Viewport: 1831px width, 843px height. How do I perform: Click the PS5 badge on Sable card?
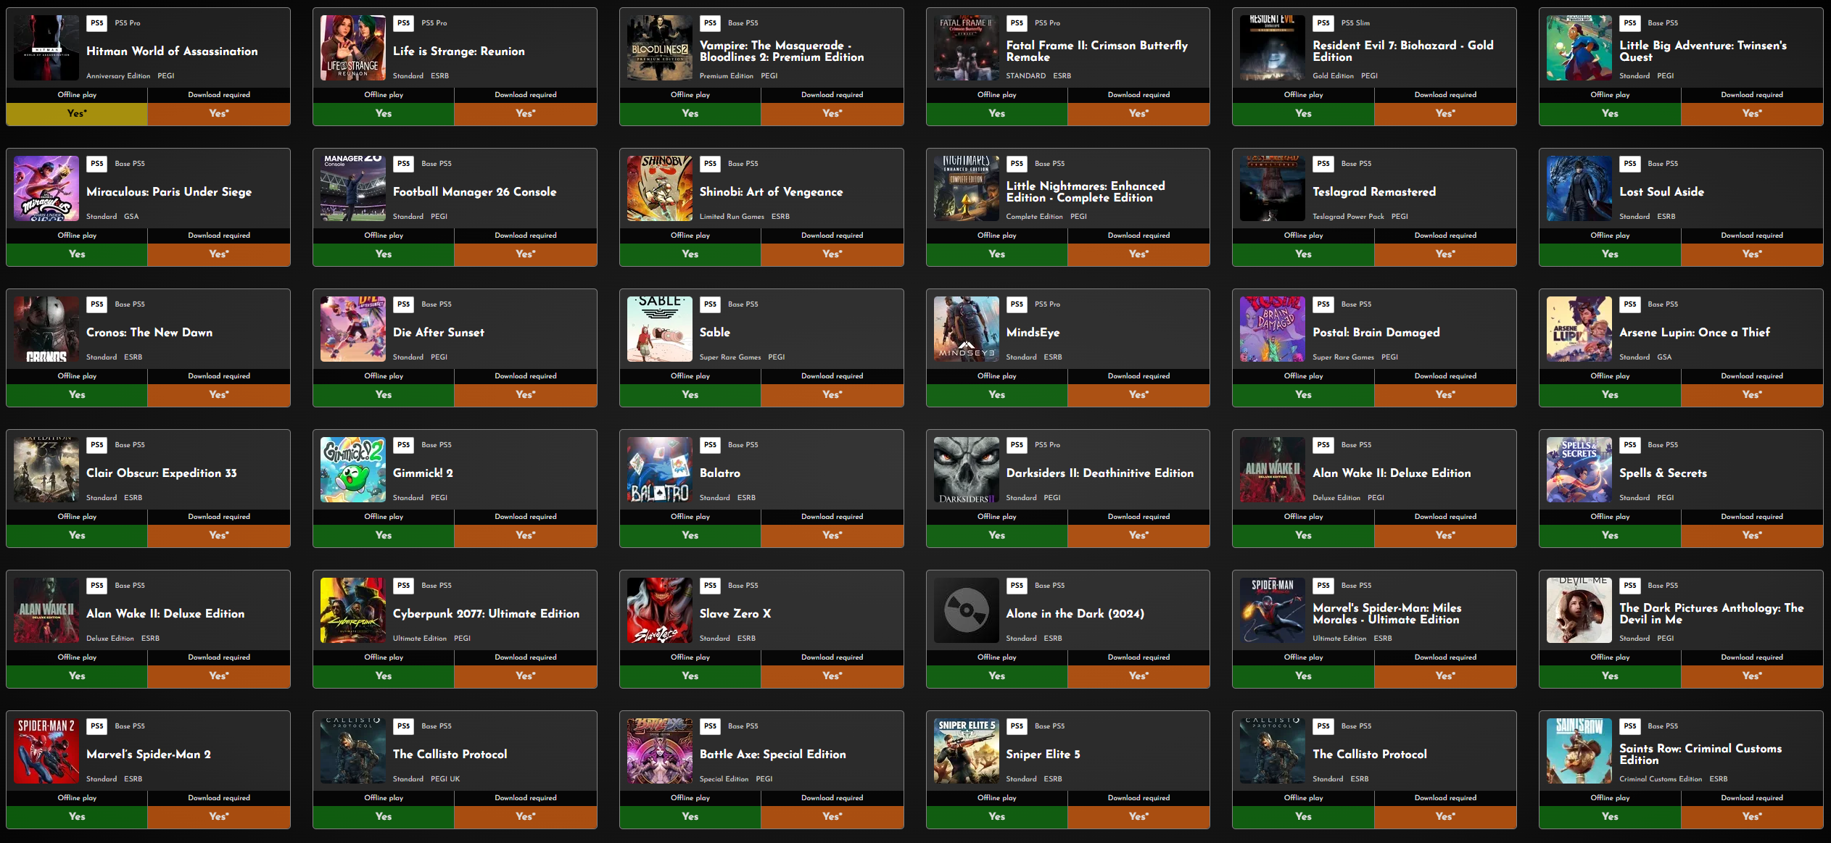click(x=710, y=304)
